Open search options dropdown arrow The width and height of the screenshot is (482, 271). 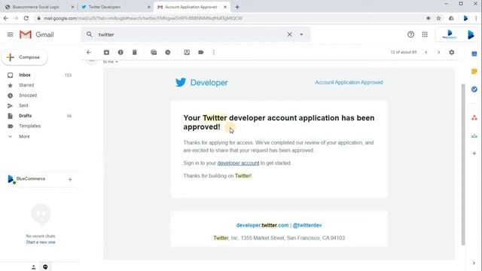point(301,35)
